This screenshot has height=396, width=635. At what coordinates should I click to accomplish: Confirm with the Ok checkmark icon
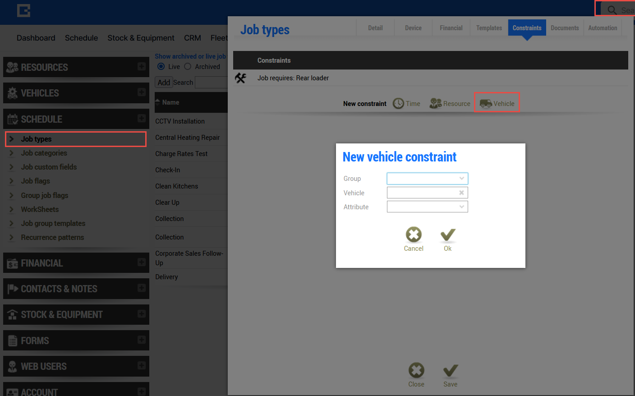coord(448,235)
